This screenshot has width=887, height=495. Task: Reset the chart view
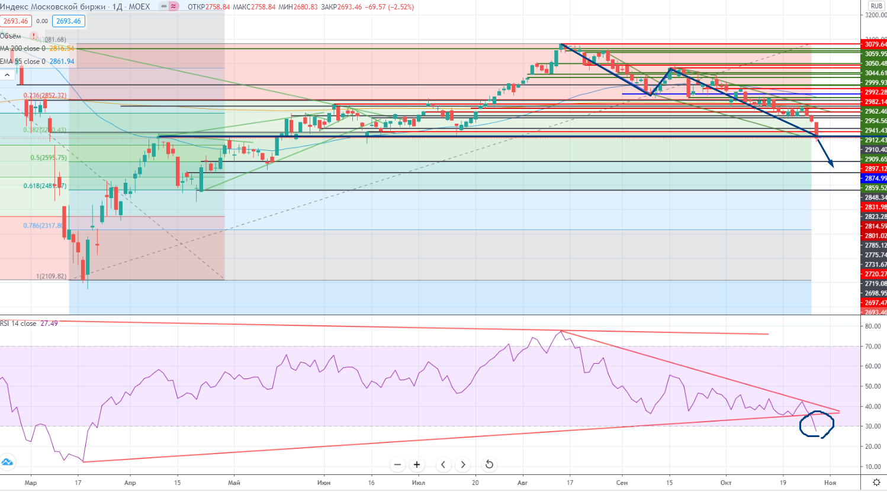coord(489,464)
